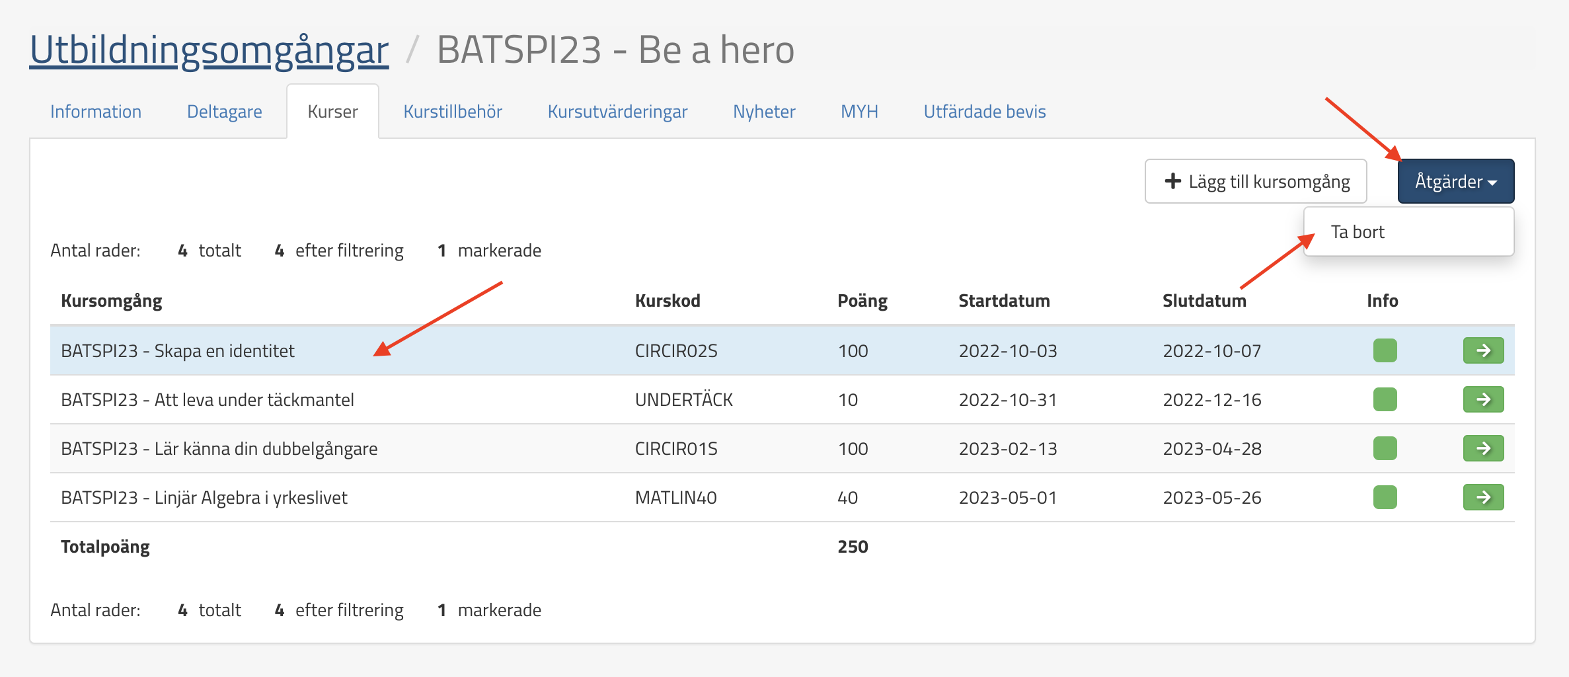
Task: Click green arrow for Linjär Algebra i yrkeslivet
Action: pyautogui.click(x=1482, y=497)
